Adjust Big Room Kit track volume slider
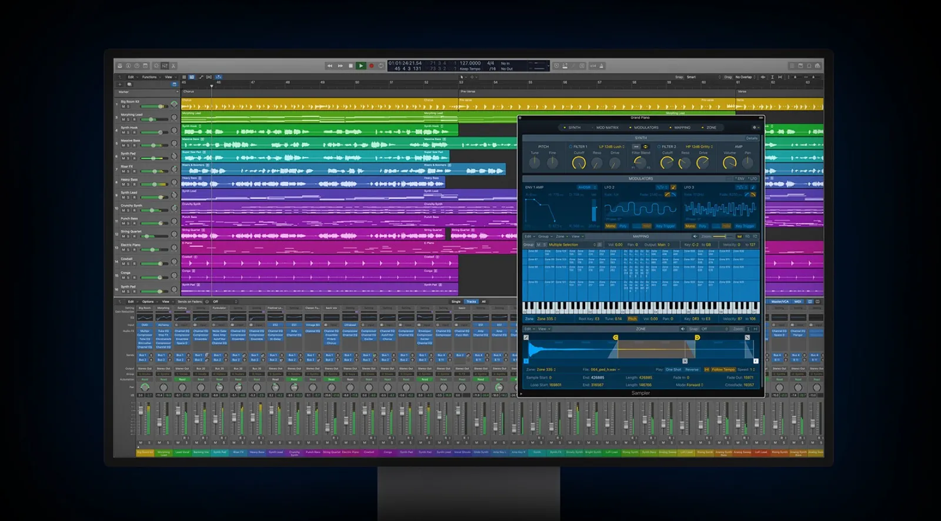The height and width of the screenshot is (521, 941). coord(154,106)
